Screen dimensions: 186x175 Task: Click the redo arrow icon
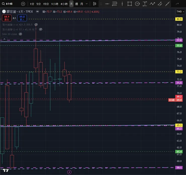pyautogui.click(x=177, y=4)
